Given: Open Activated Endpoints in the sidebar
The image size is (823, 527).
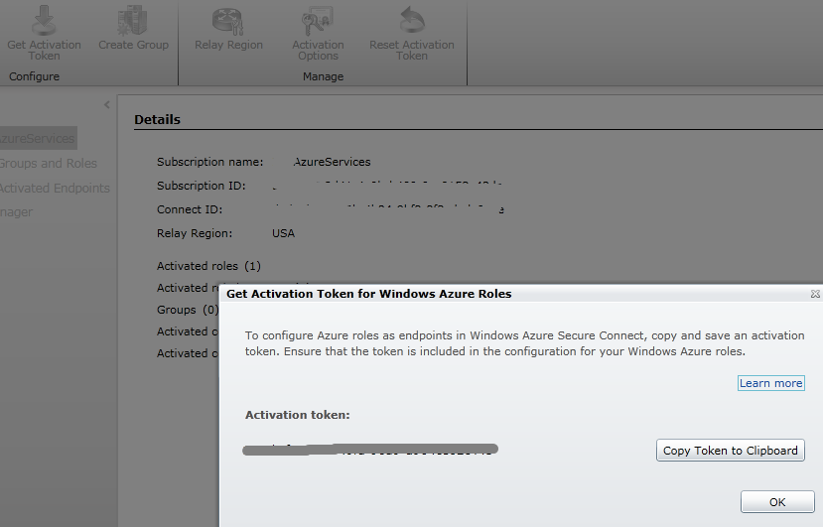Looking at the screenshot, I should click(55, 188).
